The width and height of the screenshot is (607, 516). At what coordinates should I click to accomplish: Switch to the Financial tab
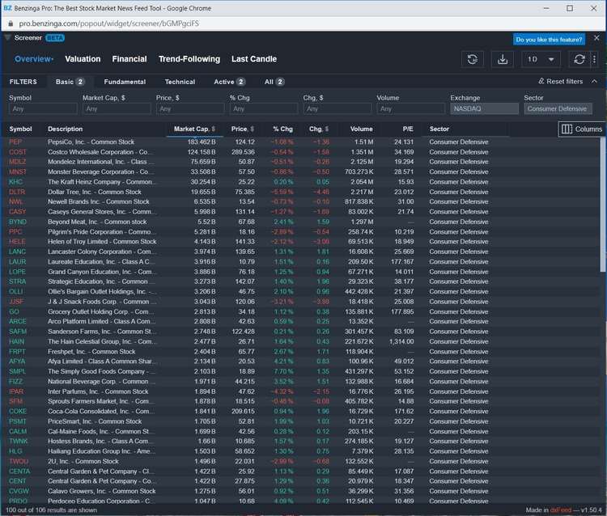click(129, 59)
